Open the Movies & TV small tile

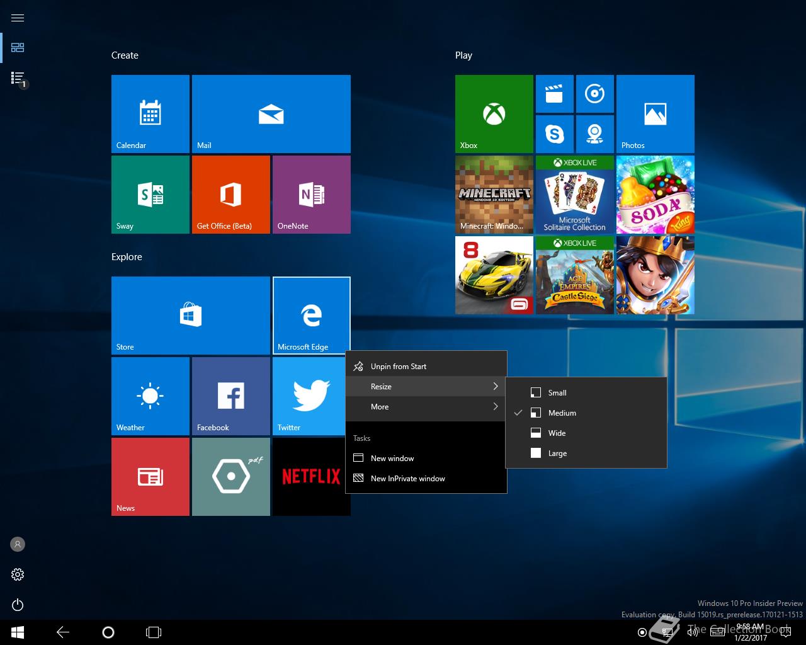(555, 94)
